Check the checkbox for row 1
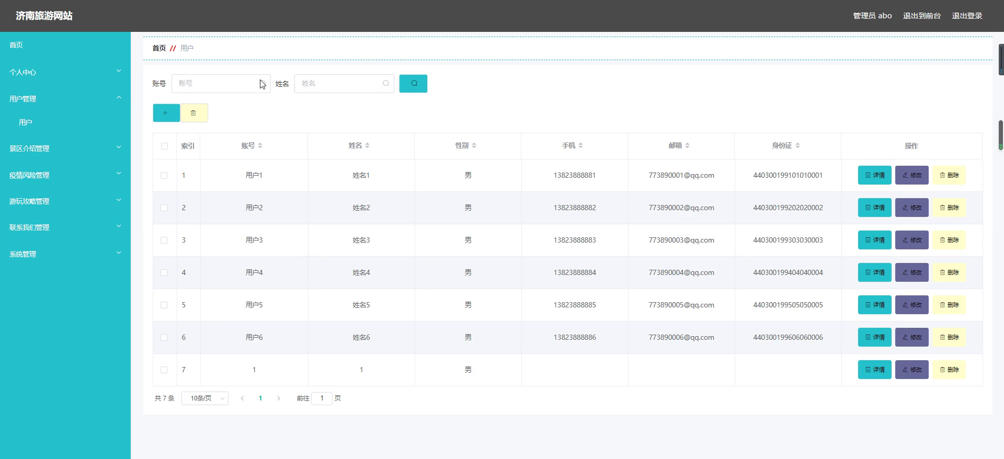Viewport: 1004px width, 459px height. point(164,175)
